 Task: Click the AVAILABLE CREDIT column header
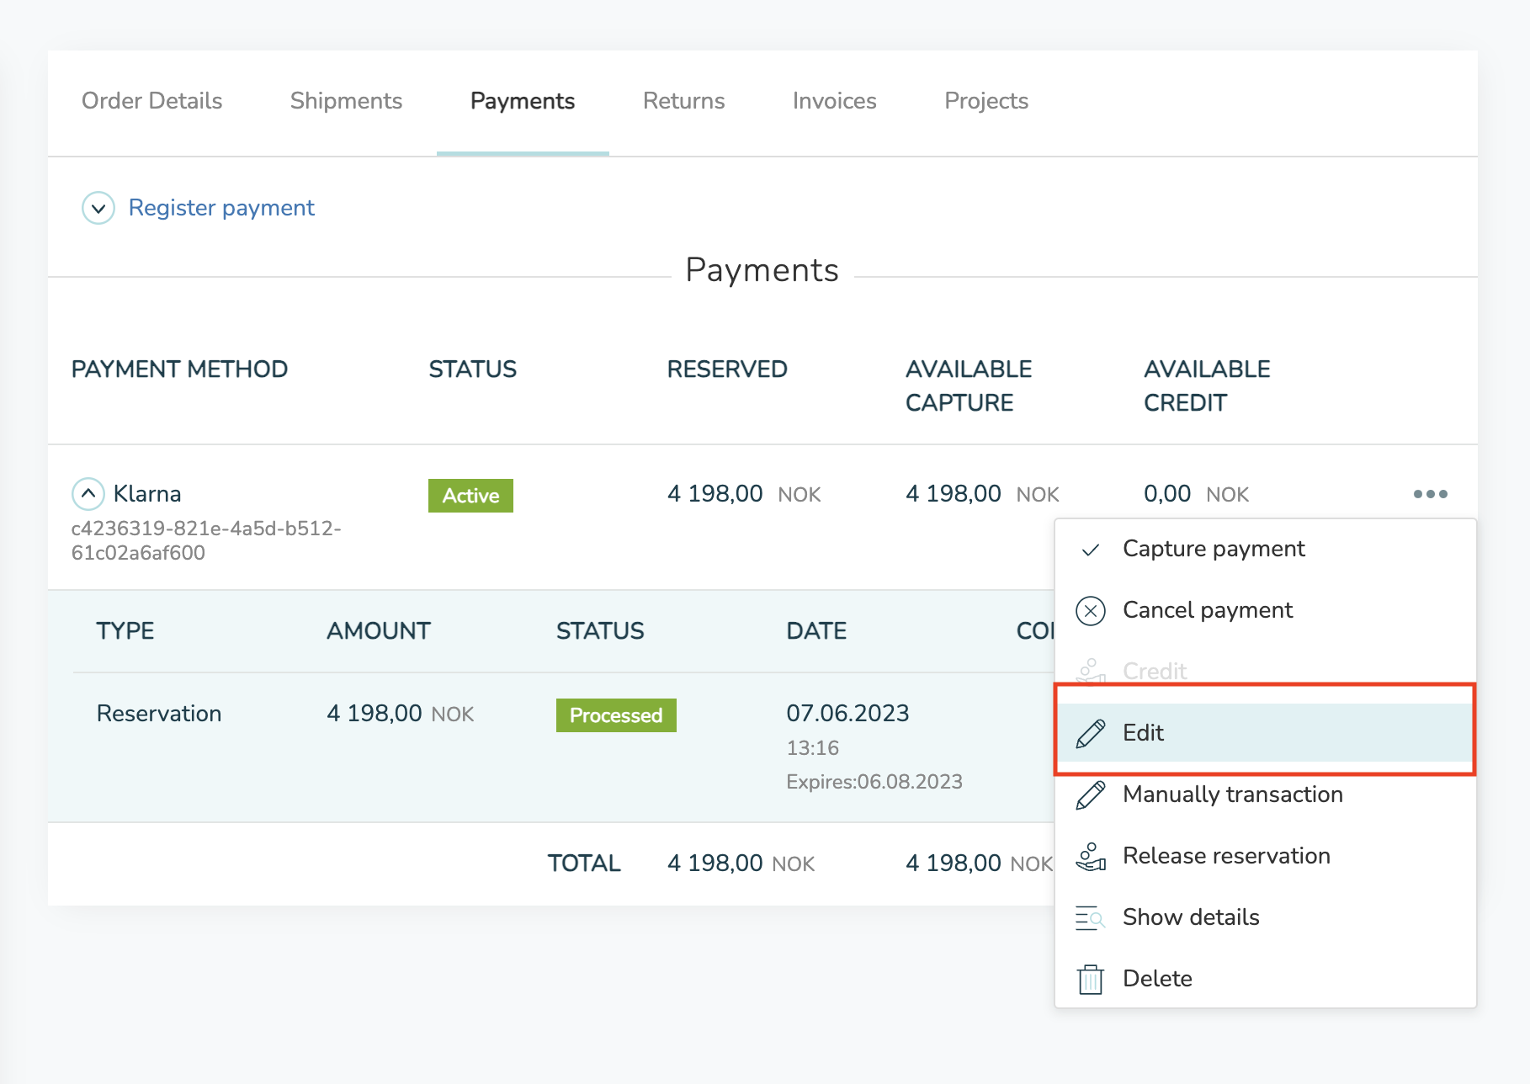point(1207,386)
